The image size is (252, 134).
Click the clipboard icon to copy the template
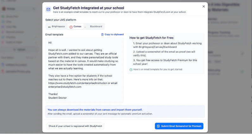point(102,34)
